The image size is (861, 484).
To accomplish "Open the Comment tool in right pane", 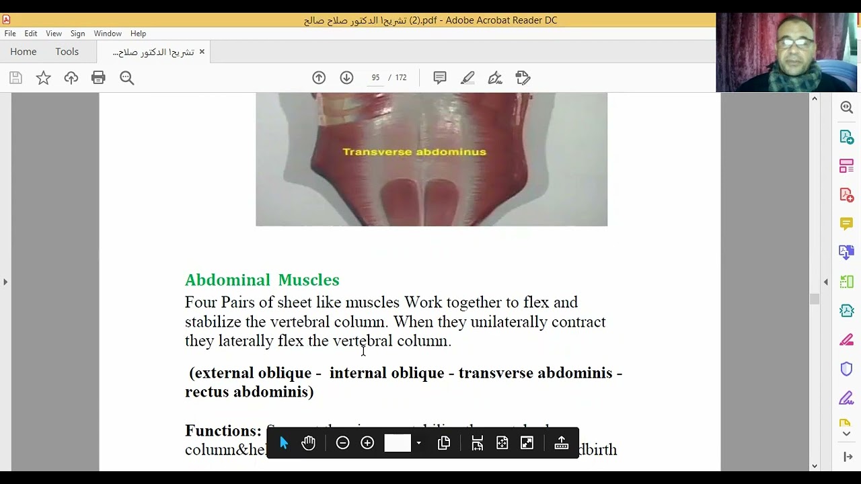I will (x=847, y=223).
